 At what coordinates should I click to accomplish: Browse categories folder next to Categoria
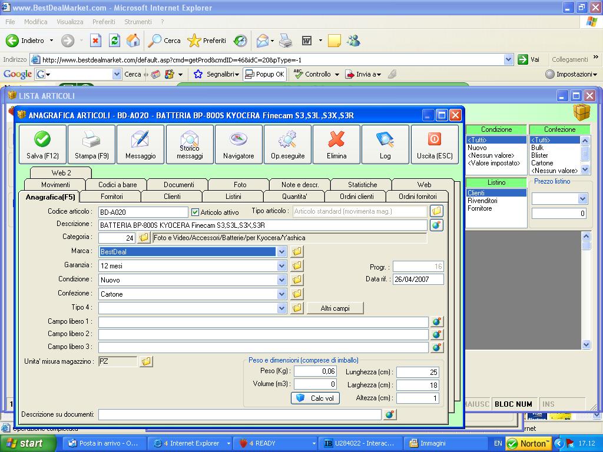click(144, 238)
